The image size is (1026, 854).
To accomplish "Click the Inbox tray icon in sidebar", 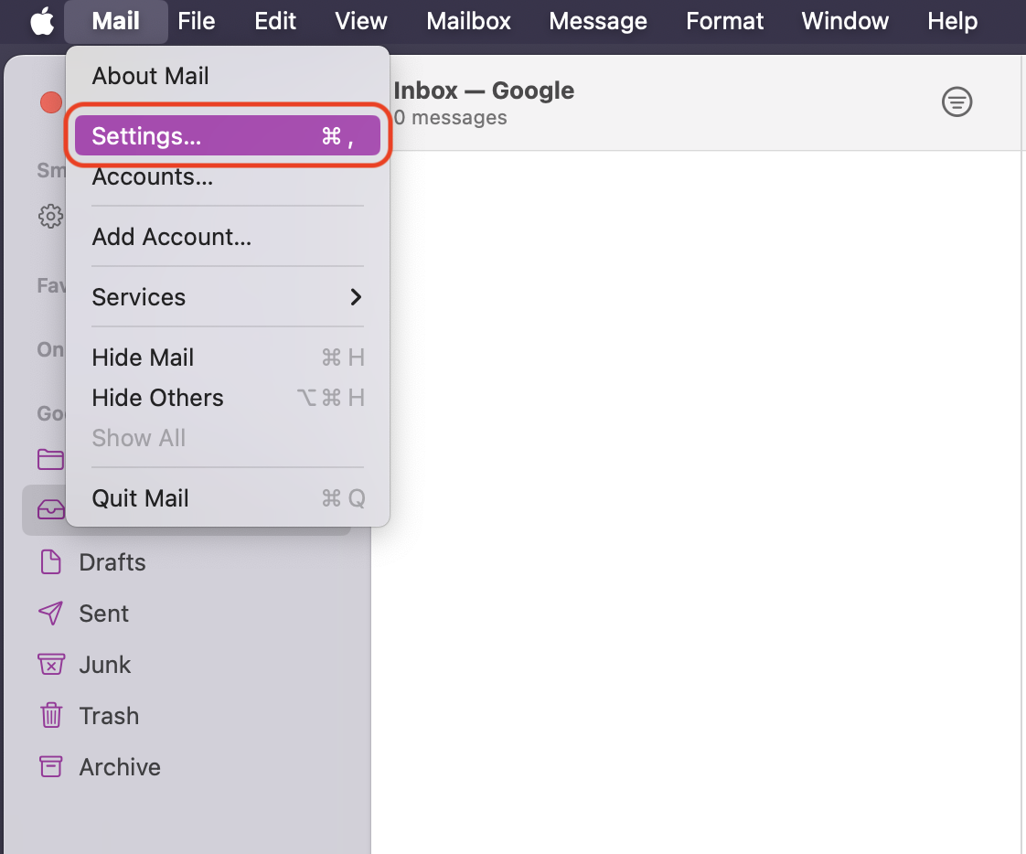I will click(x=51, y=509).
